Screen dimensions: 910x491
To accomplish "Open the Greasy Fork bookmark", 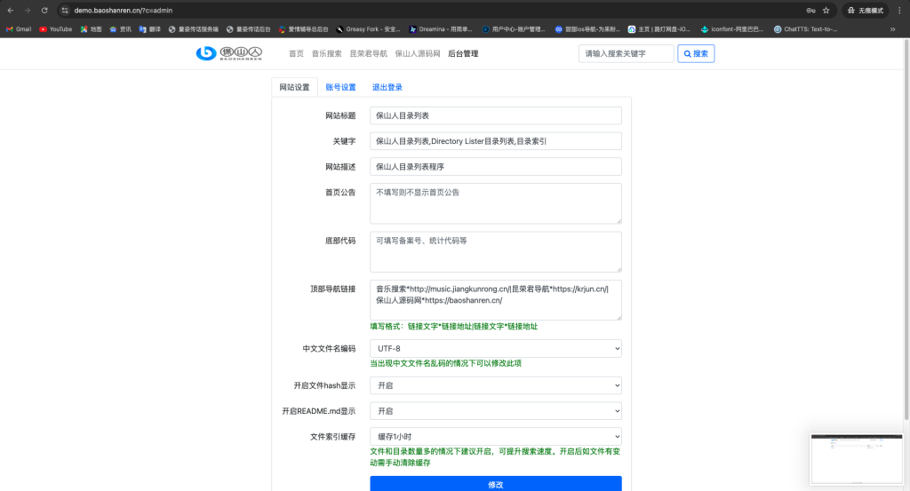I will [369, 29].
